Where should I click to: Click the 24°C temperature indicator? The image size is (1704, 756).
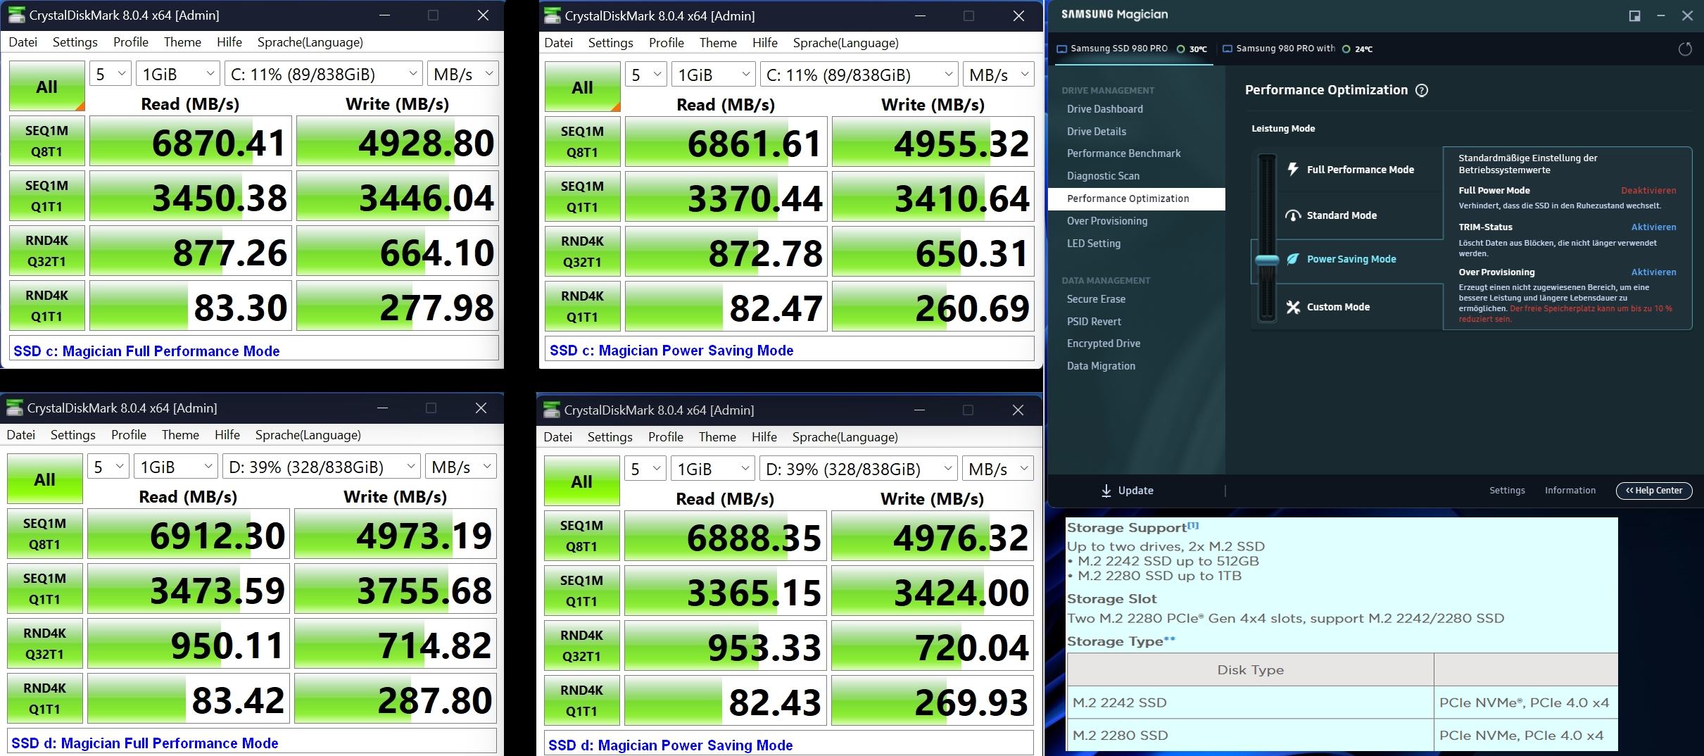(x=1358, y=49)
